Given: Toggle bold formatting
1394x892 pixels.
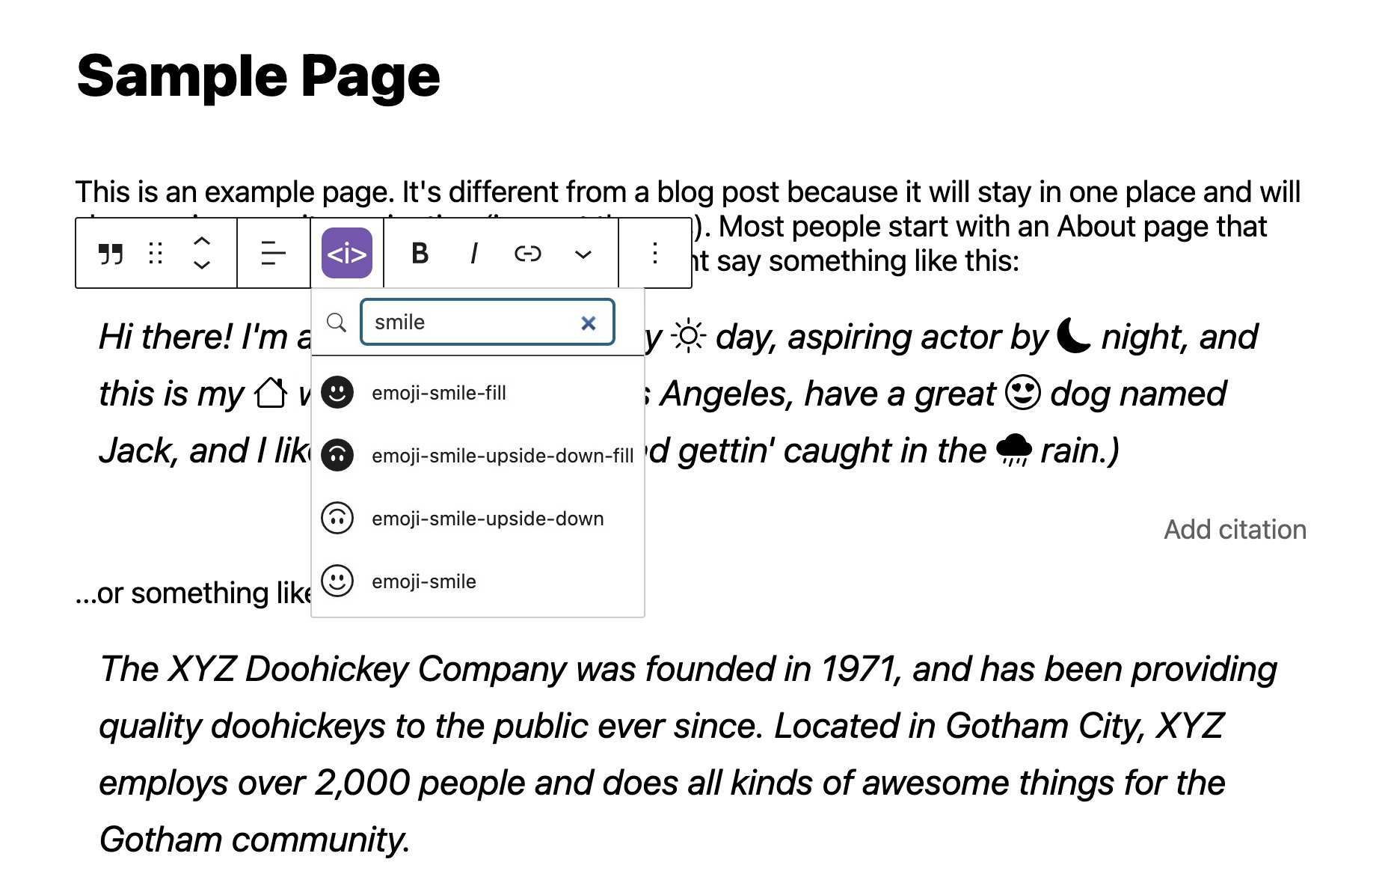Looking at the screenshot, I should (420, 254).
